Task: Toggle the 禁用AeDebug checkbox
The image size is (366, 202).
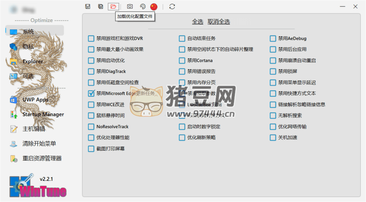Action: (273, 38)
